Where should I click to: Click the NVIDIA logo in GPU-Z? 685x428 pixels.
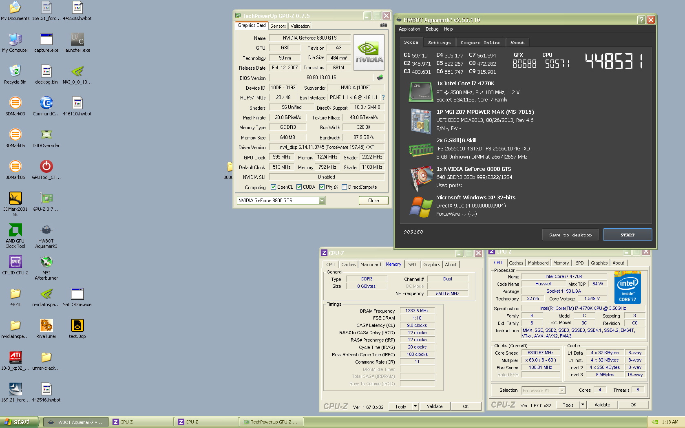[369, 53]
